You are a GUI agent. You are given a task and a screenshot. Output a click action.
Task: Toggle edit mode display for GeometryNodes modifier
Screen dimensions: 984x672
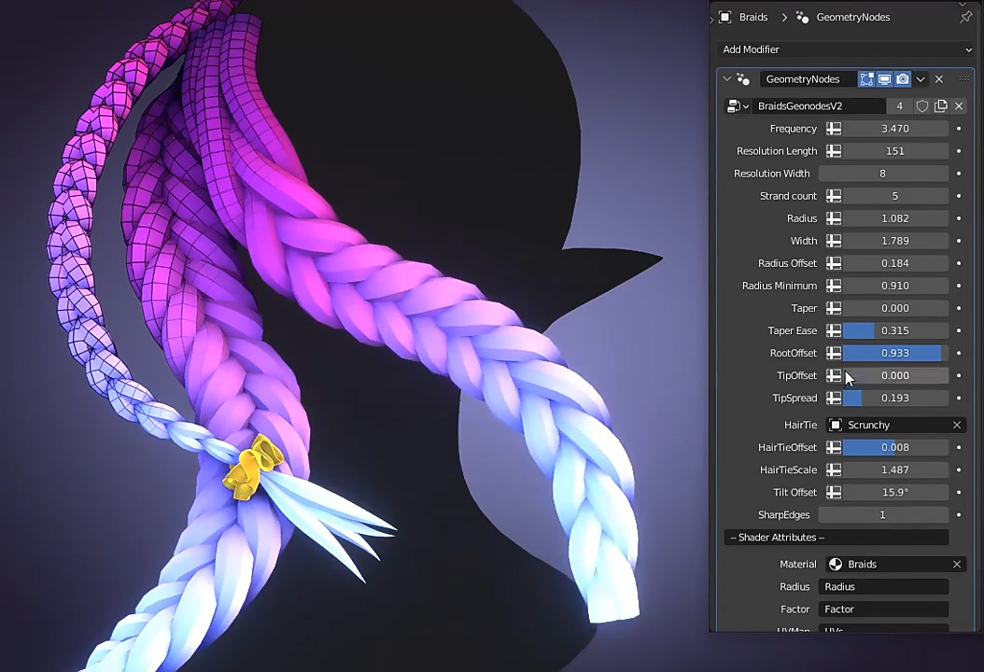[x=866, y=79]
